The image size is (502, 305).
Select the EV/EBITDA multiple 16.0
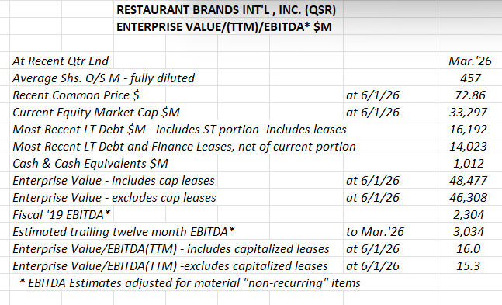[469, 249]
